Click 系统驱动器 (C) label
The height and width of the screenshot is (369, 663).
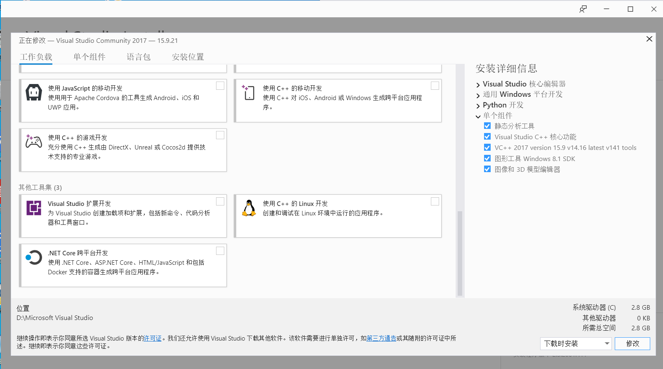pos(594,307)
